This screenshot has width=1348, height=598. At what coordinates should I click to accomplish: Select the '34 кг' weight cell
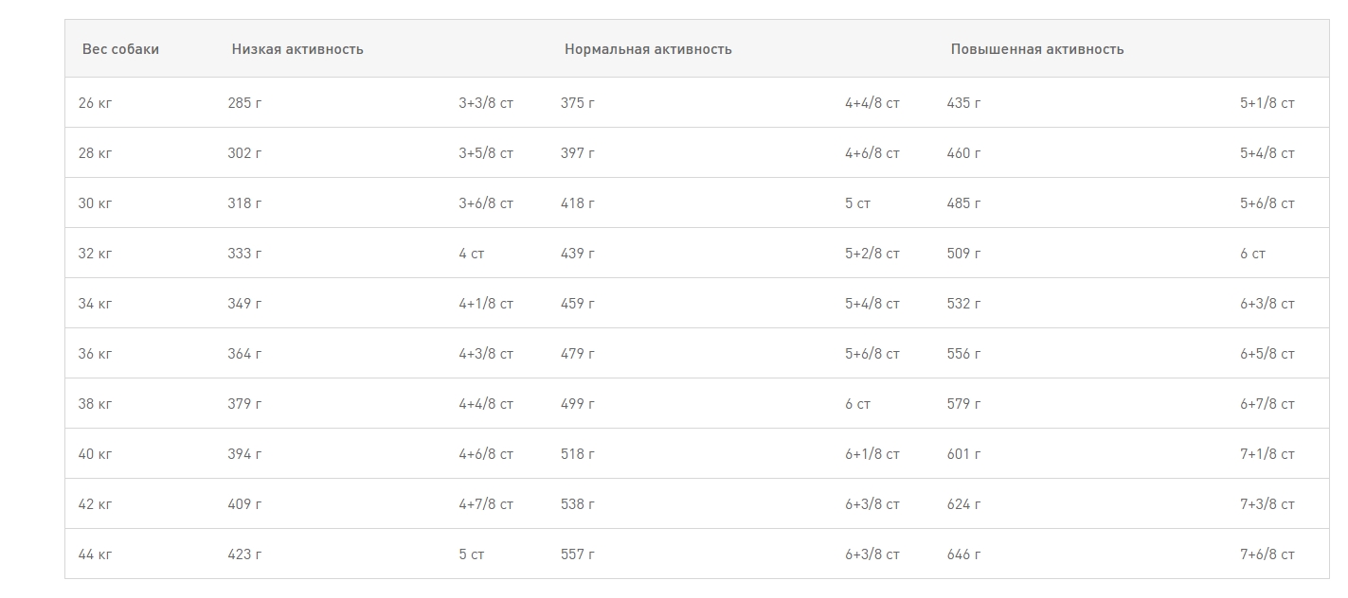(95, 304)
